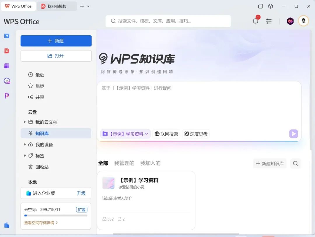Click the window switcher icon in title bar
The width and height of the screenshot is (315, 237).
point(260,6)
